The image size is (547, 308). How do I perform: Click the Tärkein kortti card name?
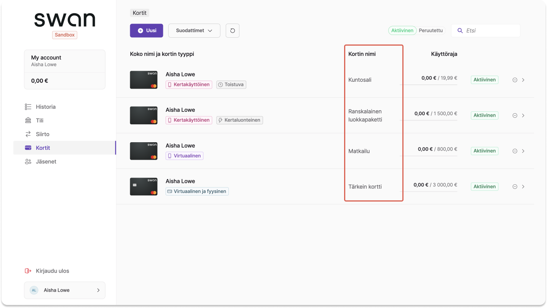click(x=365, y=187)
